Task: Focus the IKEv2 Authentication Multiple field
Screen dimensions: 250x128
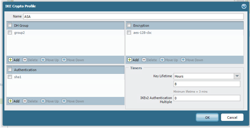Action: point(207,98)
